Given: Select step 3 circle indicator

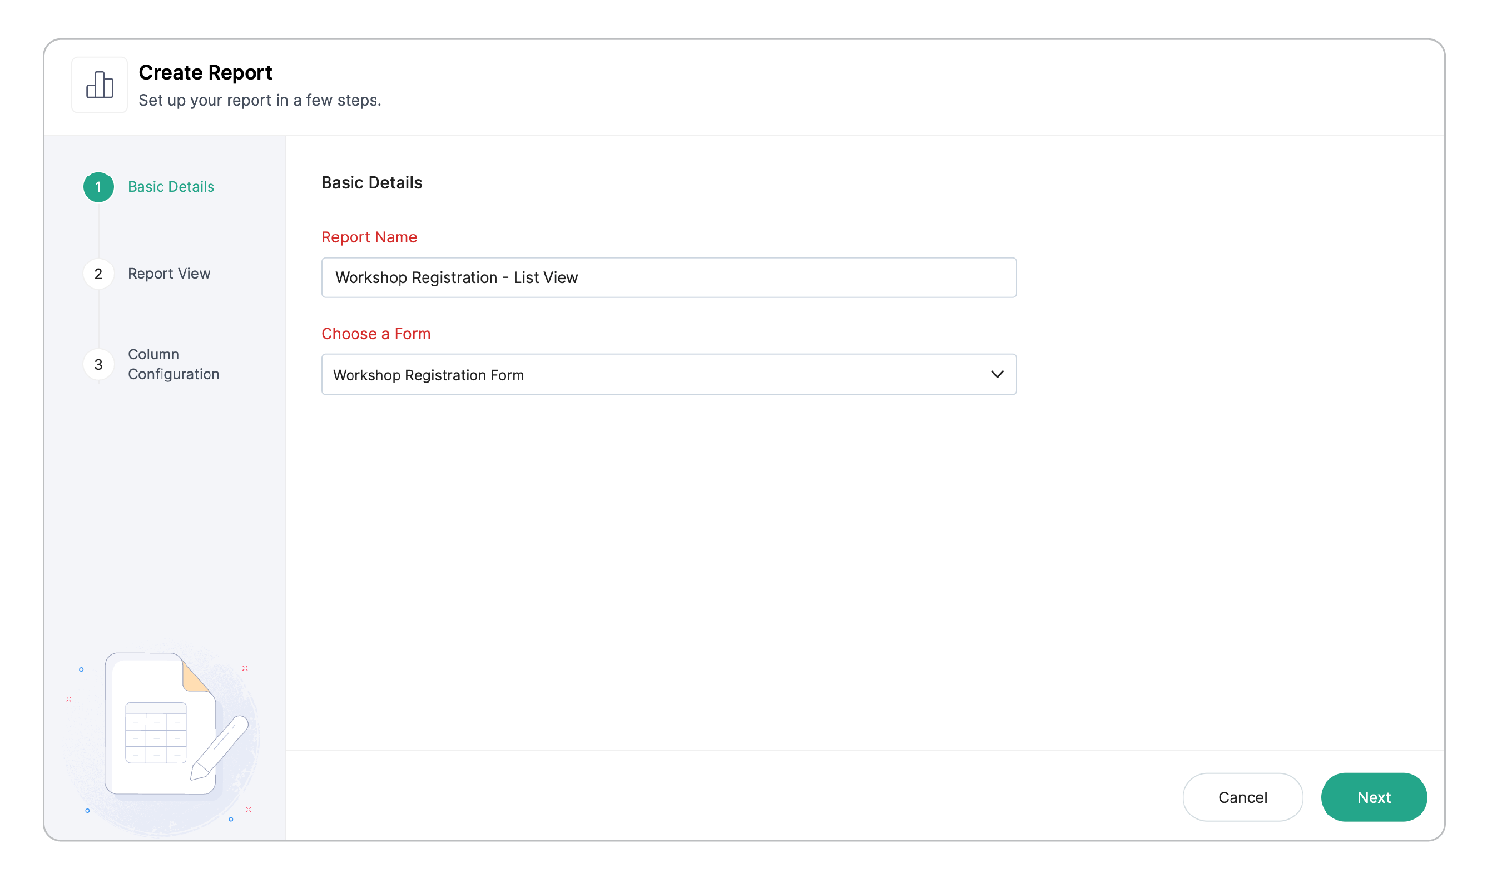Looking at the screenshot, I should 98,364.
